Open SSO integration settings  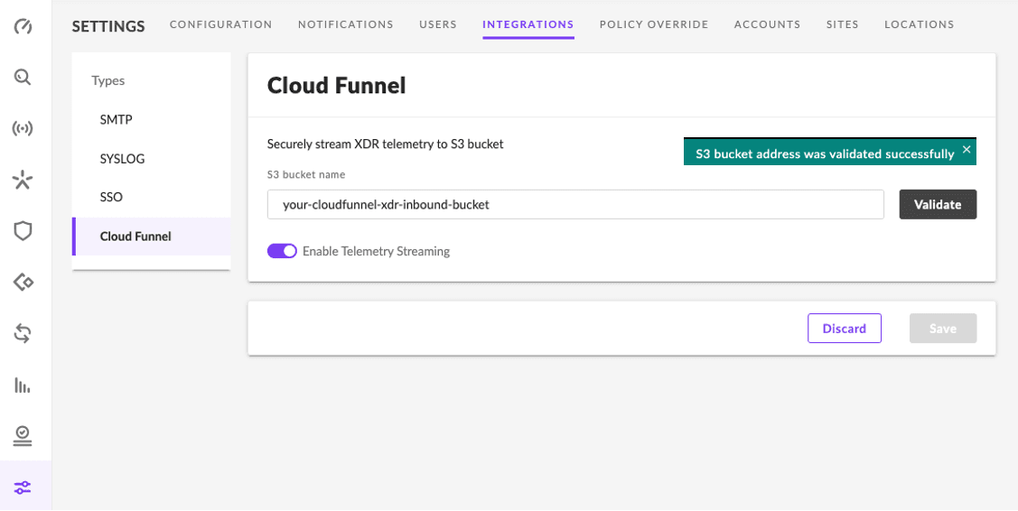pyautogui.click(x=111, y=197)
